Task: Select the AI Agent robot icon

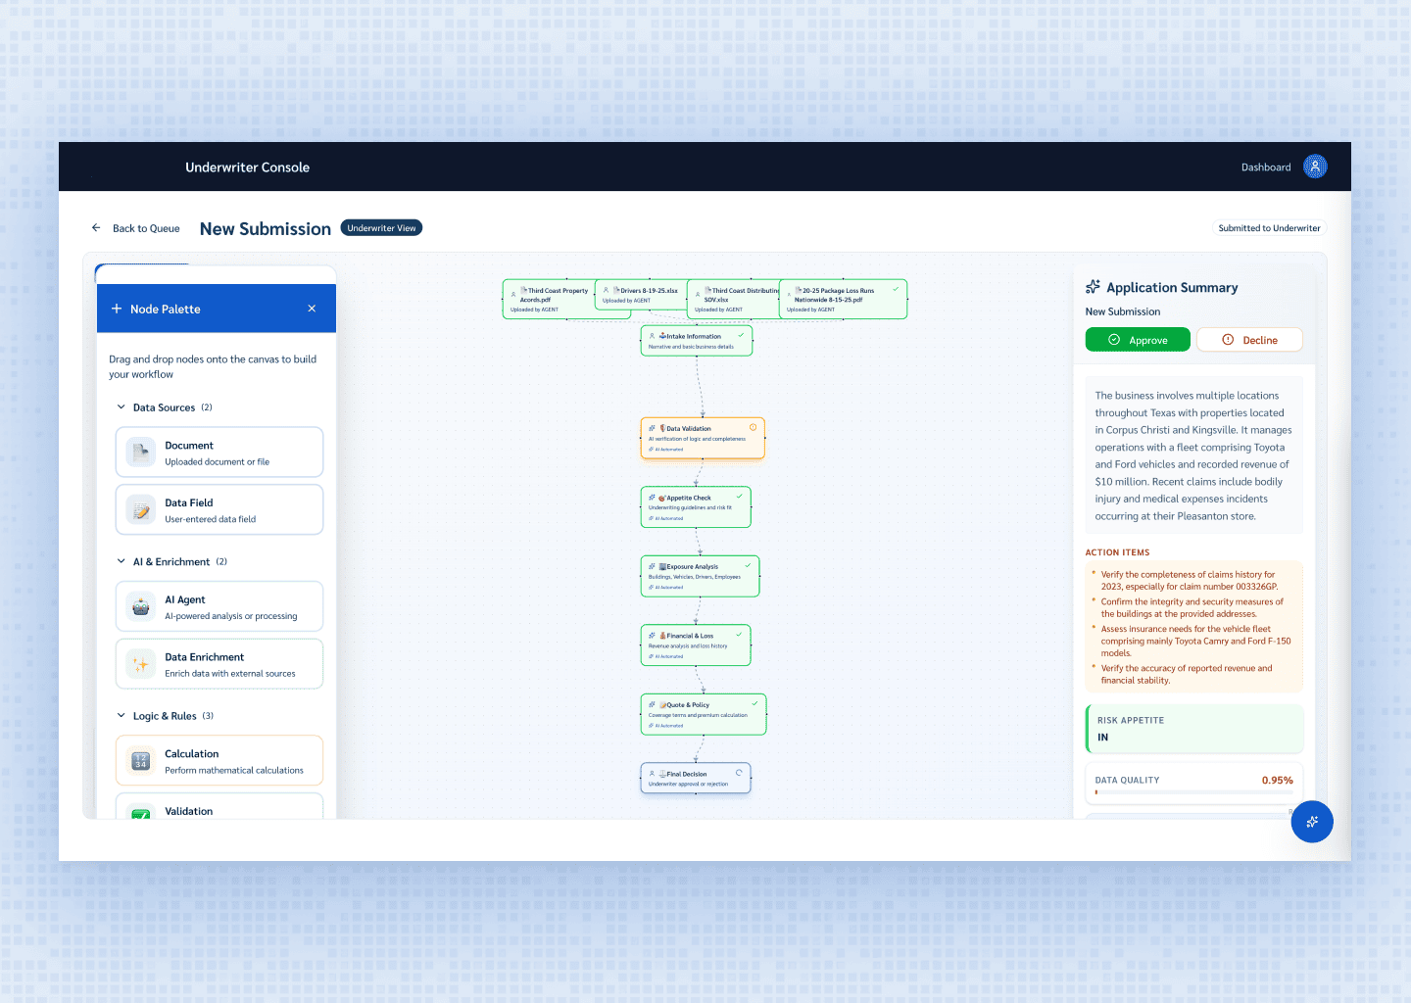Action: 141,607
